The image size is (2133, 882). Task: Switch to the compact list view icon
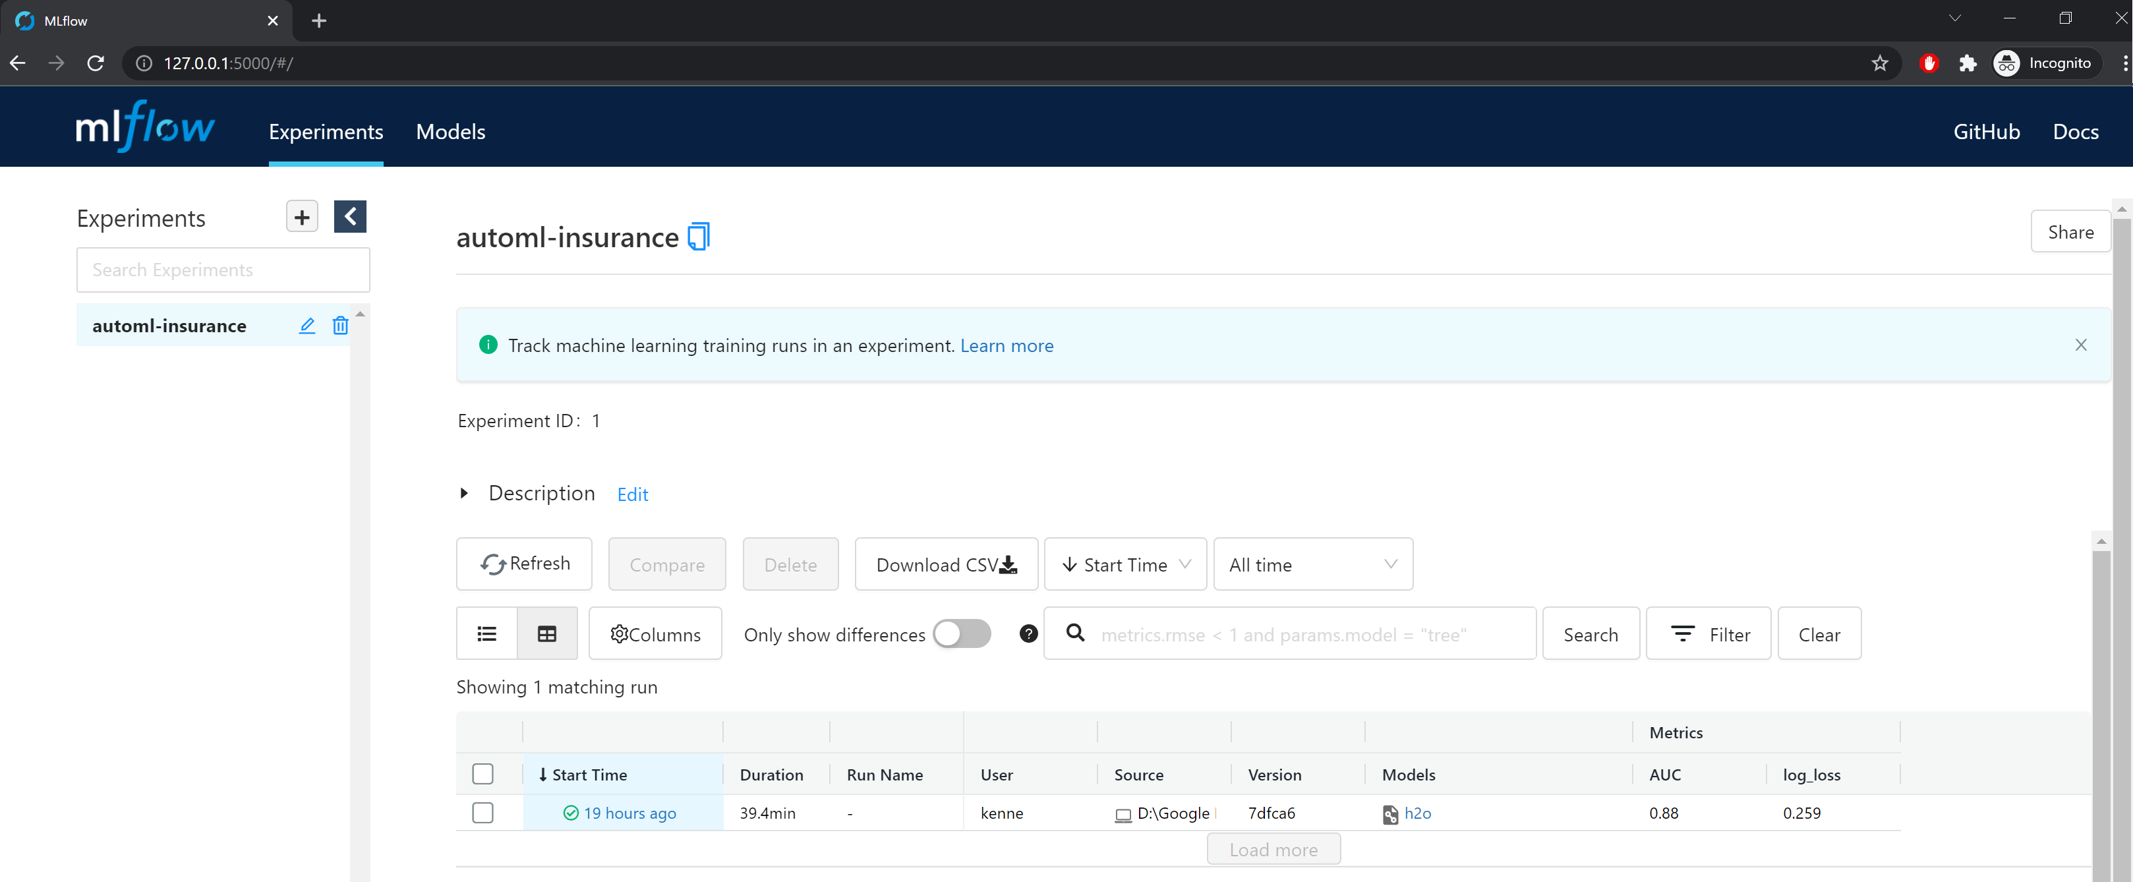coord(487,633)
